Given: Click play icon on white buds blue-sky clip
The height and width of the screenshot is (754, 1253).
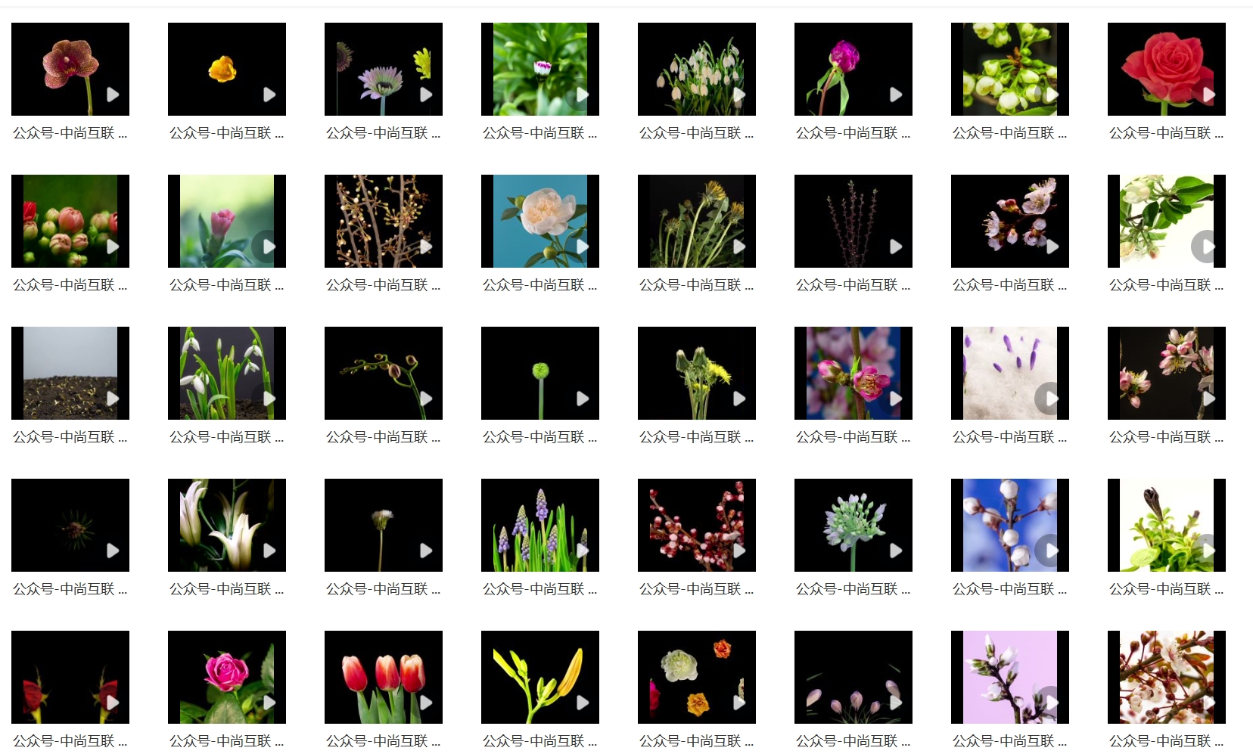Looking at the screenshot, I should click(1052, 551).
